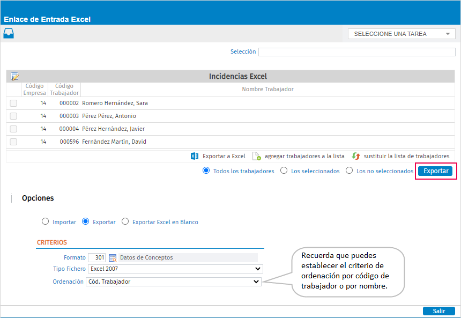Select the Los seleccionados radio option
Viewport: 461px width, 318px height.
pyautogui.click(x=284, y=171)
